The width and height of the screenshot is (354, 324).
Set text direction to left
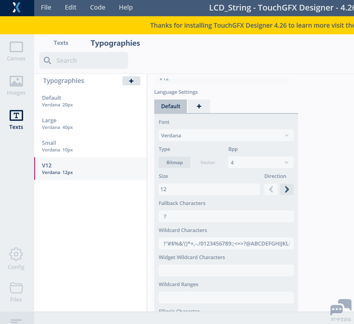tap(271, 189)
